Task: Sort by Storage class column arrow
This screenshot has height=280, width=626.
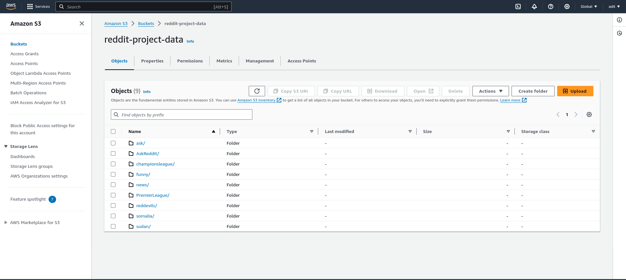Action: [593, 131]
